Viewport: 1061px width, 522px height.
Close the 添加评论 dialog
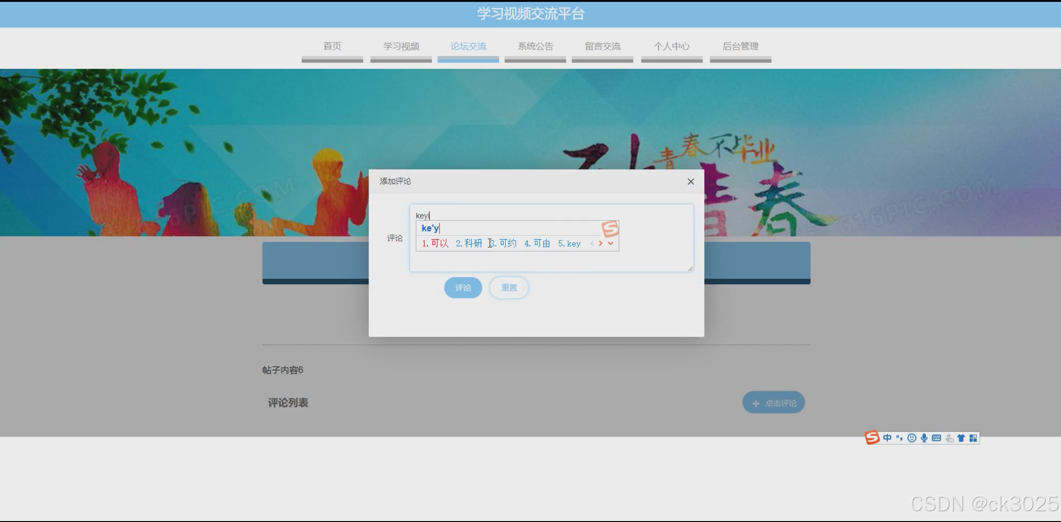click(x=690, y=182)
